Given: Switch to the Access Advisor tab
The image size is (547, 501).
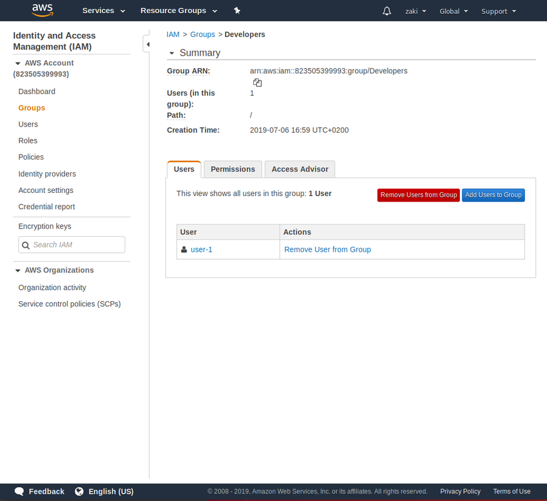Looking at the screenshot, I should tap(300, 170).
